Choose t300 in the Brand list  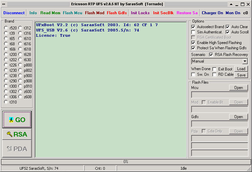[x=6, y=86]
